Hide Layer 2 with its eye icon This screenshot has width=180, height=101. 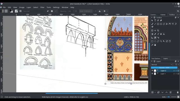[152, 71]
